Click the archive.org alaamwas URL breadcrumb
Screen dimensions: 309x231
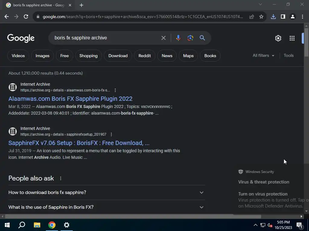[x=65, y=90]
